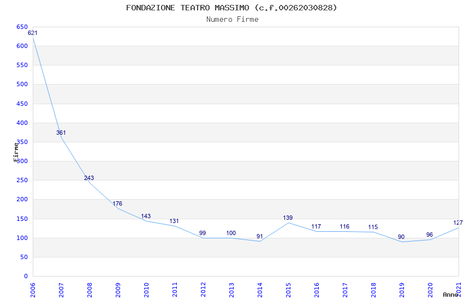This screenshot has width=464, height=300.
Task: Click y-axis tick 550
Action: tap(22, 65)
